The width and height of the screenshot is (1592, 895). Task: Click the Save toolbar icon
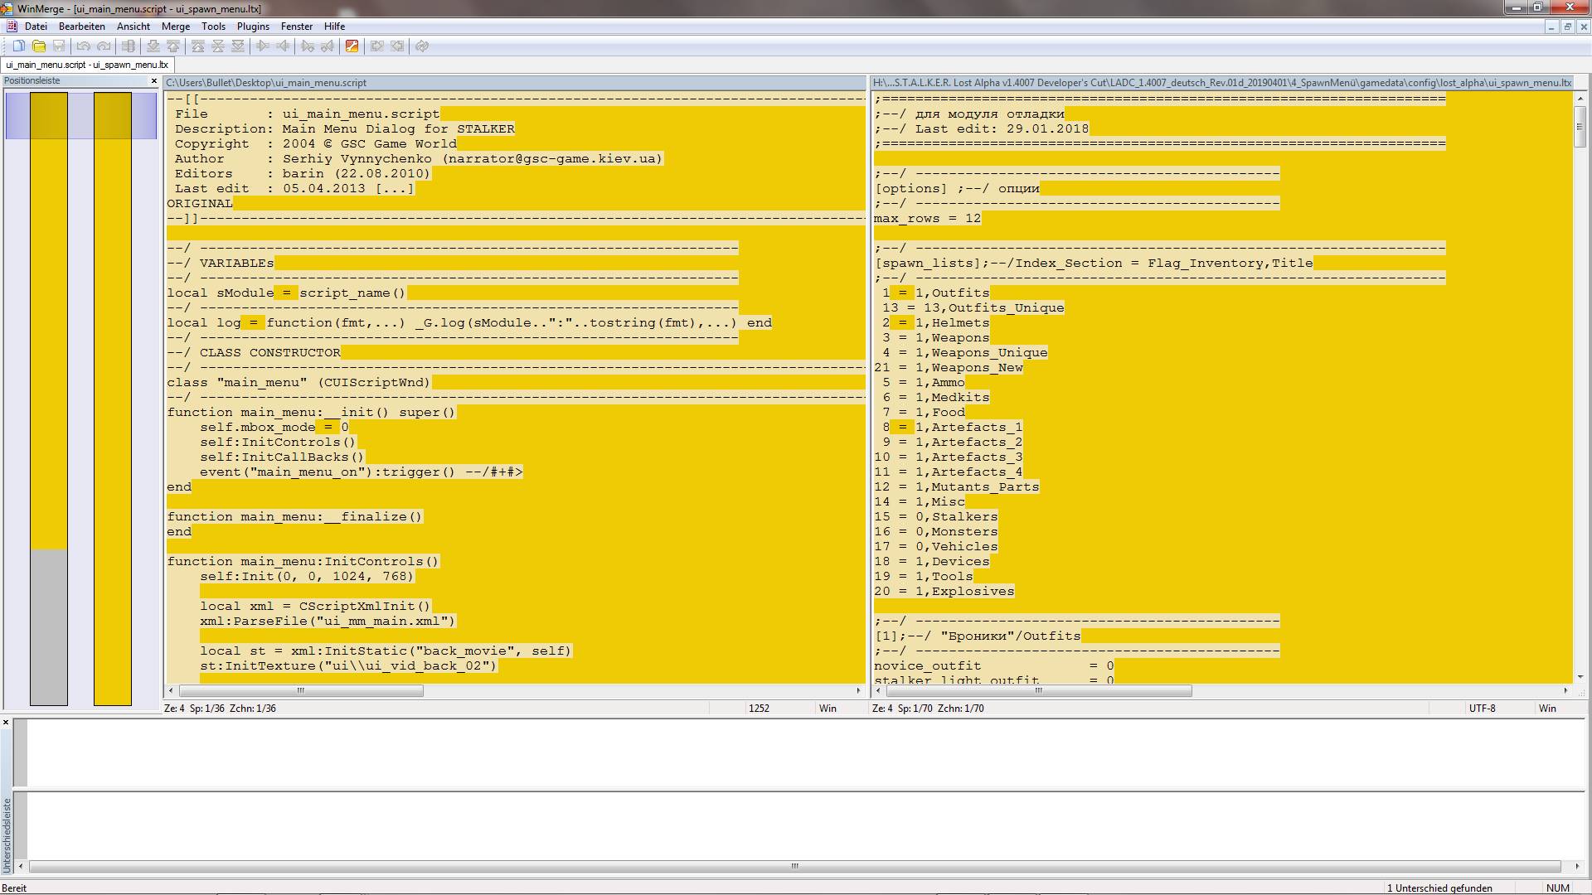click(59, 46)
